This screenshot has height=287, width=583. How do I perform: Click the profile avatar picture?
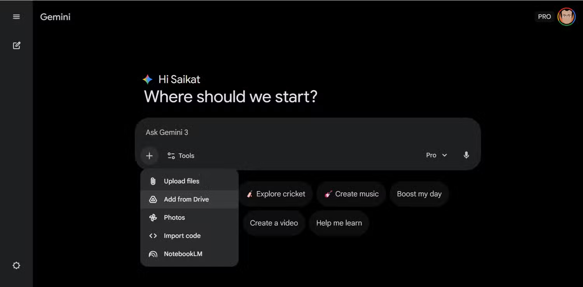(566, 17)
